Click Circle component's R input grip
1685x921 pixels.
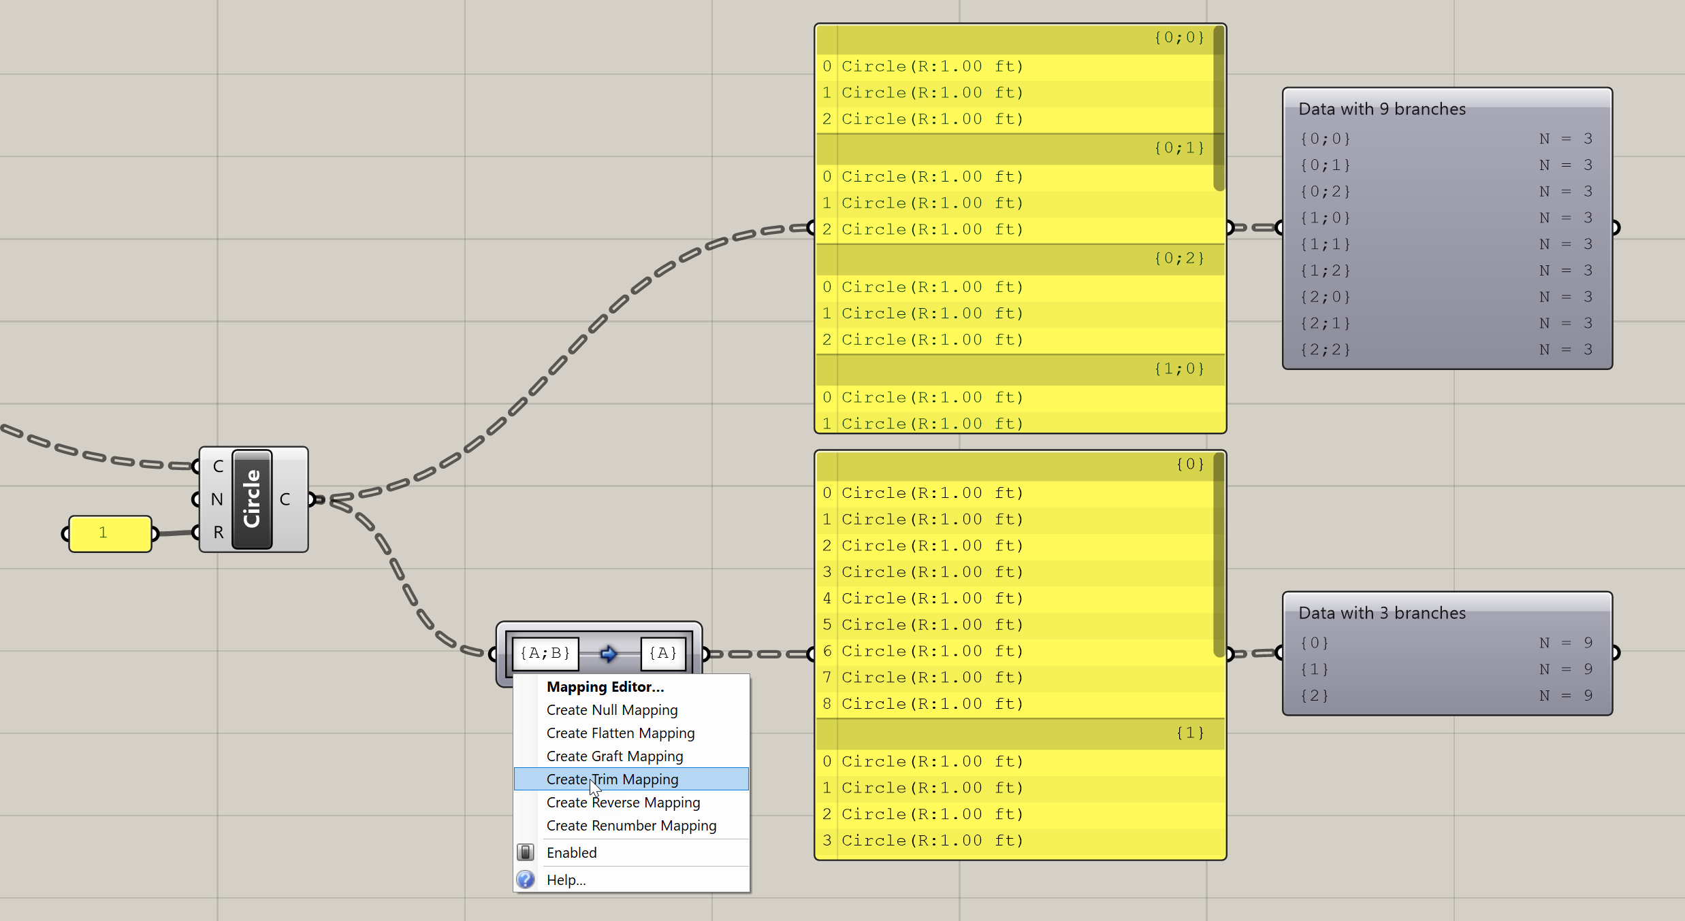(195, 532)
